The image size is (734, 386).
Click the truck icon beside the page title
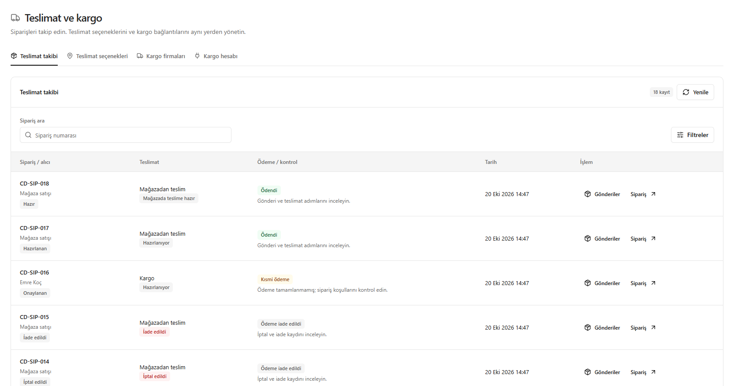coord(15,18)
